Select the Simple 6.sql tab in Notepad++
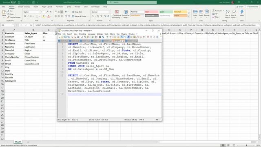 click(x=119, y=41)
